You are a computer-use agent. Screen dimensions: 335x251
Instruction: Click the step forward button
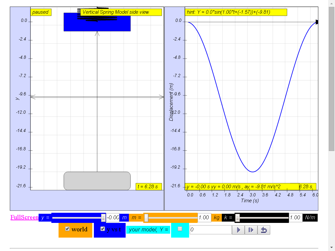pyautogui.click(x=251, y=230)
